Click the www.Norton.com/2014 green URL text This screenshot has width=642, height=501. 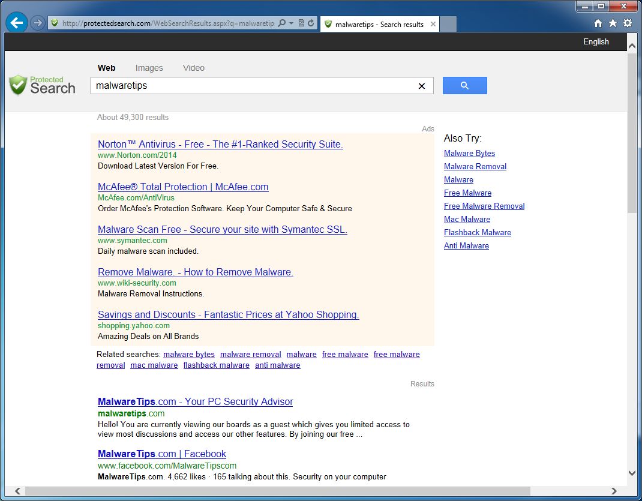click(x=137, y=155)
